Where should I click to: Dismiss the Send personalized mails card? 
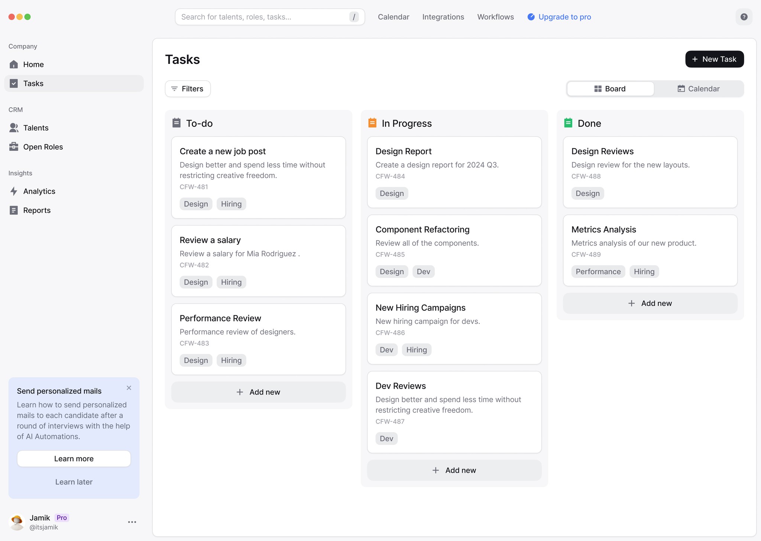pos(129,388)
